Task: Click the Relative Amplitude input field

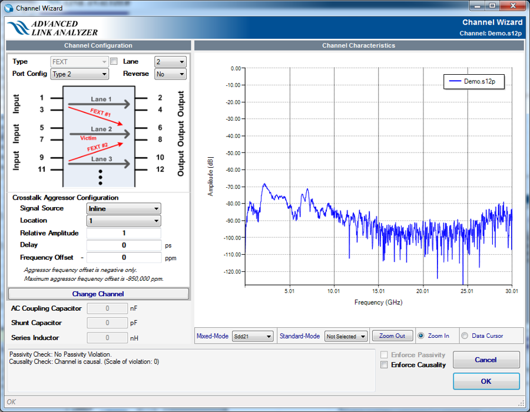Action: 124,233
